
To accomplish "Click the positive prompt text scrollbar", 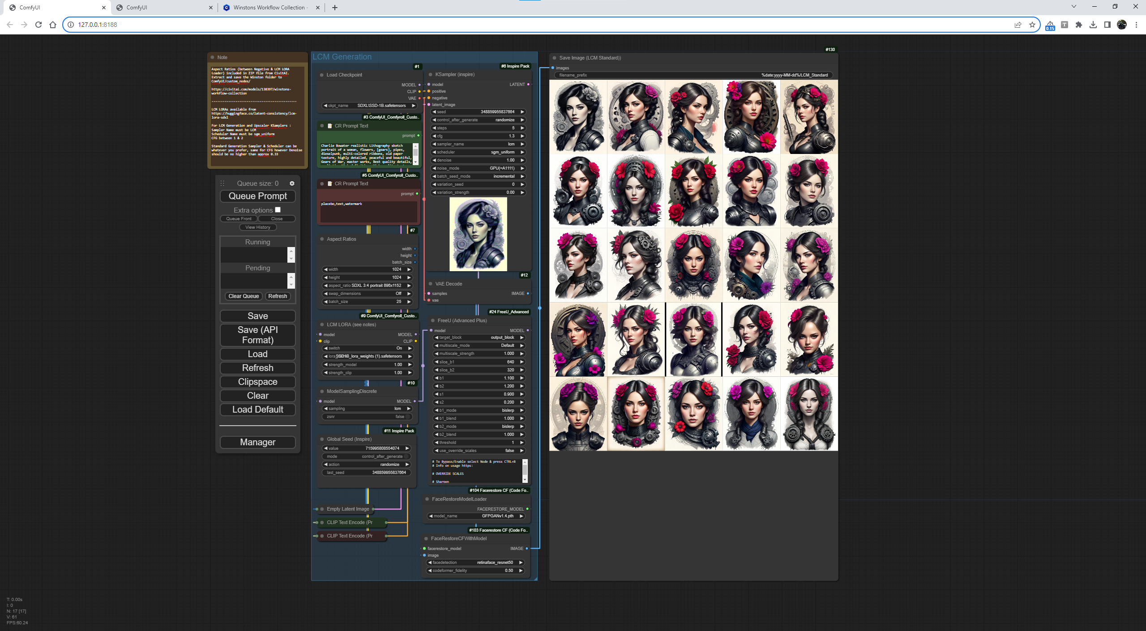I will [x=415, y=154].
